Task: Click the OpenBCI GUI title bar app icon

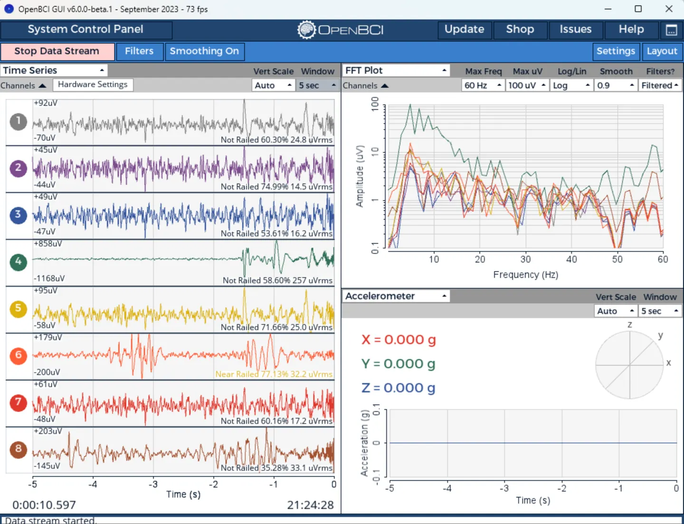Action: point(9,9)
